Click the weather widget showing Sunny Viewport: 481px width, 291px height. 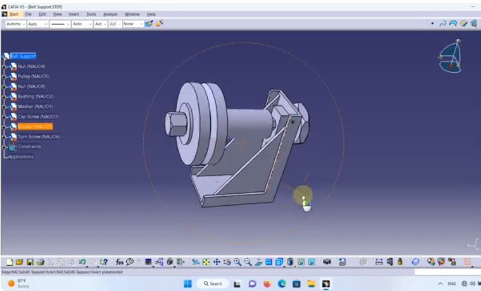pyautogui.click(x=19, y=283)
